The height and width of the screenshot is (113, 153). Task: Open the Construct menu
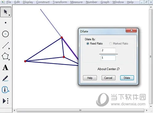click(43, 2)
